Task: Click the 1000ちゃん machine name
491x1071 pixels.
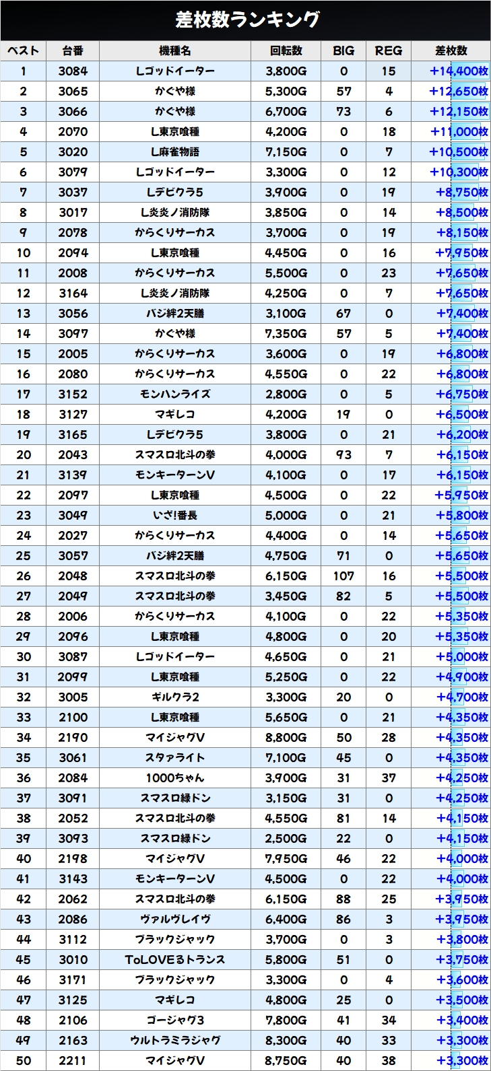Action: pos(175,778)
